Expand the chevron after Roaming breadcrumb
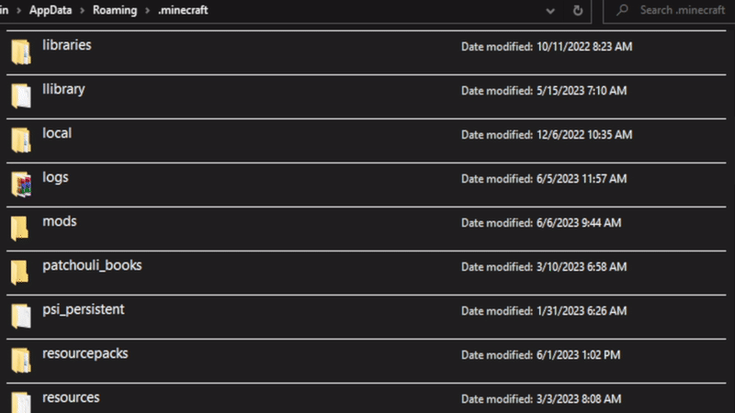 pyautogui.click(x=147, y=10)
